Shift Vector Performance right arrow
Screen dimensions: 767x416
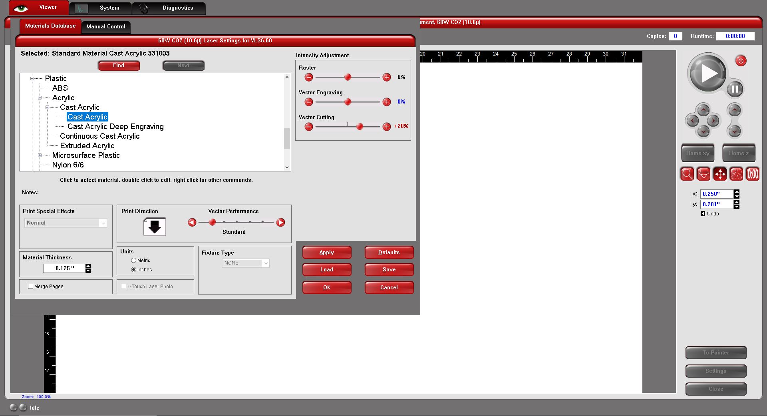point(281,222)
